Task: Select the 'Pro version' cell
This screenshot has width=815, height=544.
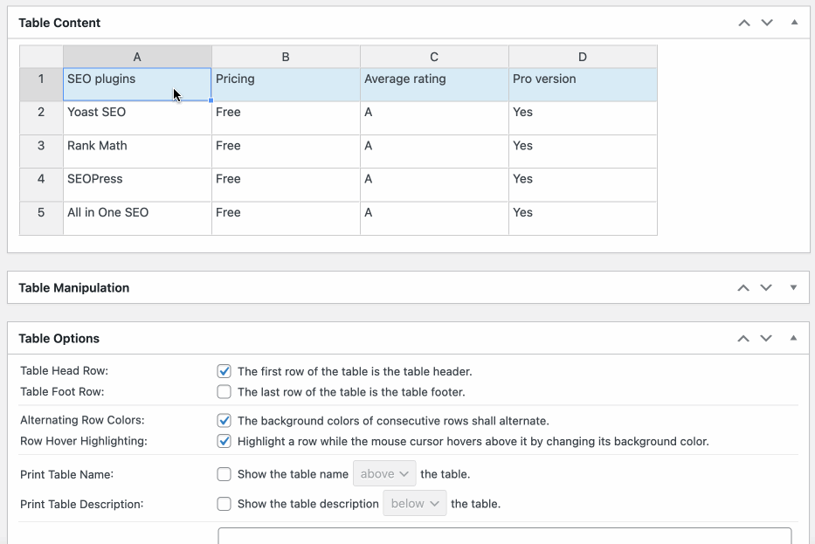Action: (583, 84)
